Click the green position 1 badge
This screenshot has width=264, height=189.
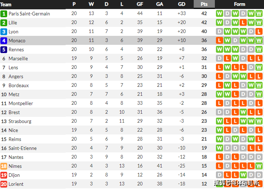pyautogui.click(x=4, y=14)
